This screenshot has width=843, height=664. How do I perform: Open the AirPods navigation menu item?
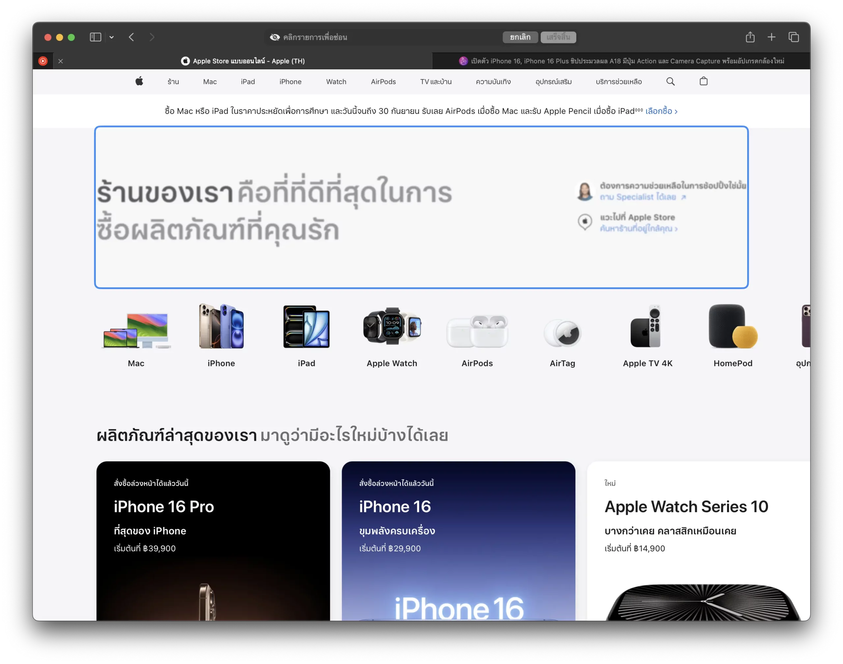point(383,82)
